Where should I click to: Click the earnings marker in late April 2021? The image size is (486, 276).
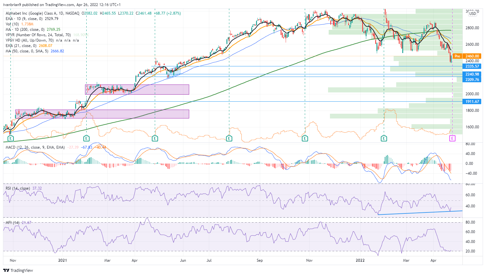click(x=155, y=138)
